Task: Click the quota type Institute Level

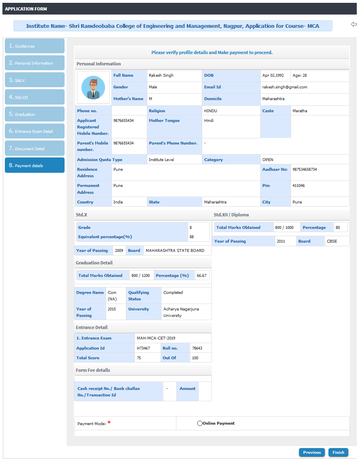Action: (161, 159)
